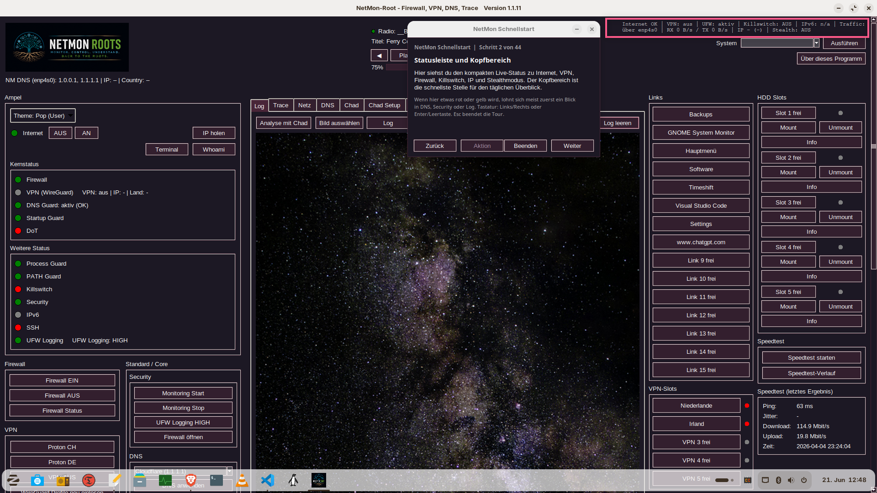Mount HDD Slot 1
This screenshot has height=493, width=877.
[788, 127]
